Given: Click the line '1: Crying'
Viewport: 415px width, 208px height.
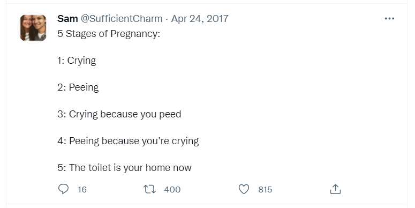Looking at the screenshot, I should click(x=77, y=61).
